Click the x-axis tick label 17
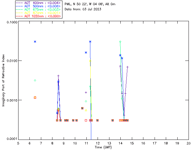 coord(155,143)
